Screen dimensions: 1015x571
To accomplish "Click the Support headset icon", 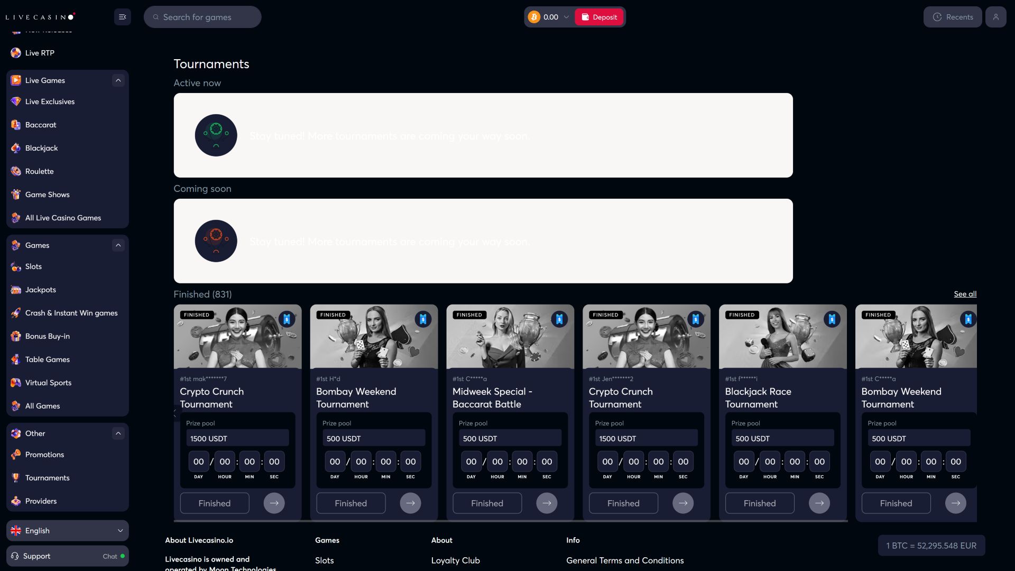I will point(15,556).
